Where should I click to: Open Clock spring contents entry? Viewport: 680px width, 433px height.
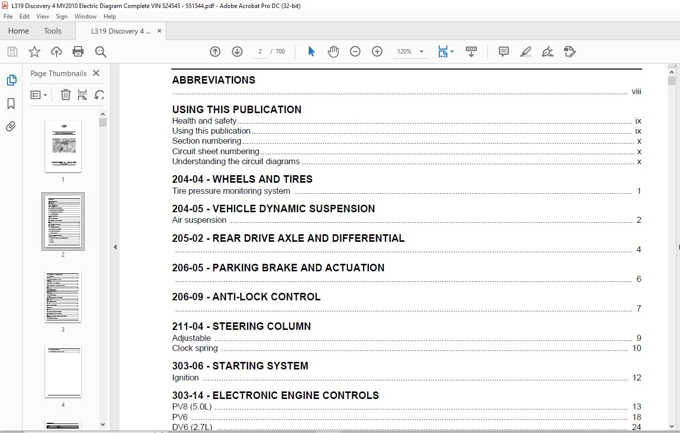(x=407, y=348)
